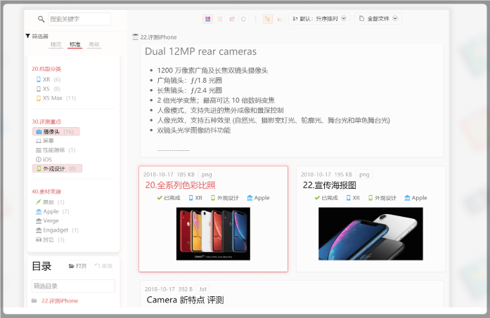The width and height of the screenshot is (490, 318).
Task: Click the 40.素材来源 group heading
Action: pyautogui.click(x=46, y=192)
